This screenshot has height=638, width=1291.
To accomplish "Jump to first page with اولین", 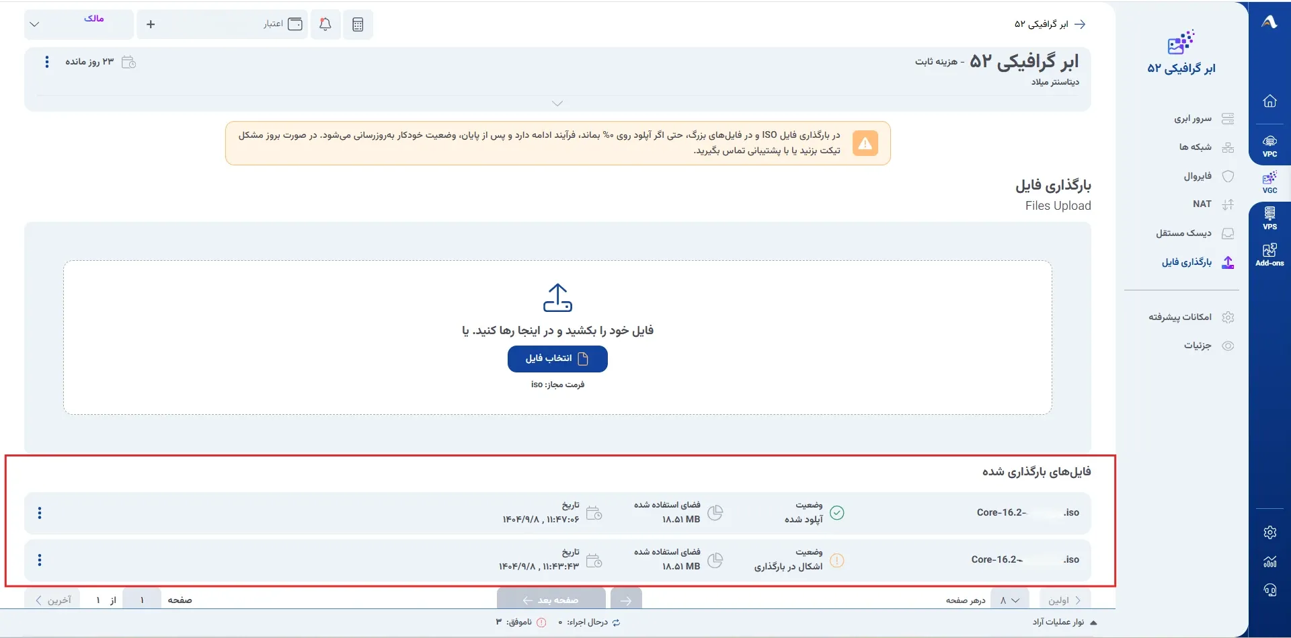I will (1065, 600).
